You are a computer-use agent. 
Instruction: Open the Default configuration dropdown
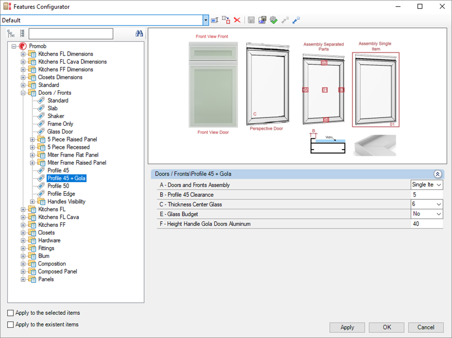tap(206, 20)
